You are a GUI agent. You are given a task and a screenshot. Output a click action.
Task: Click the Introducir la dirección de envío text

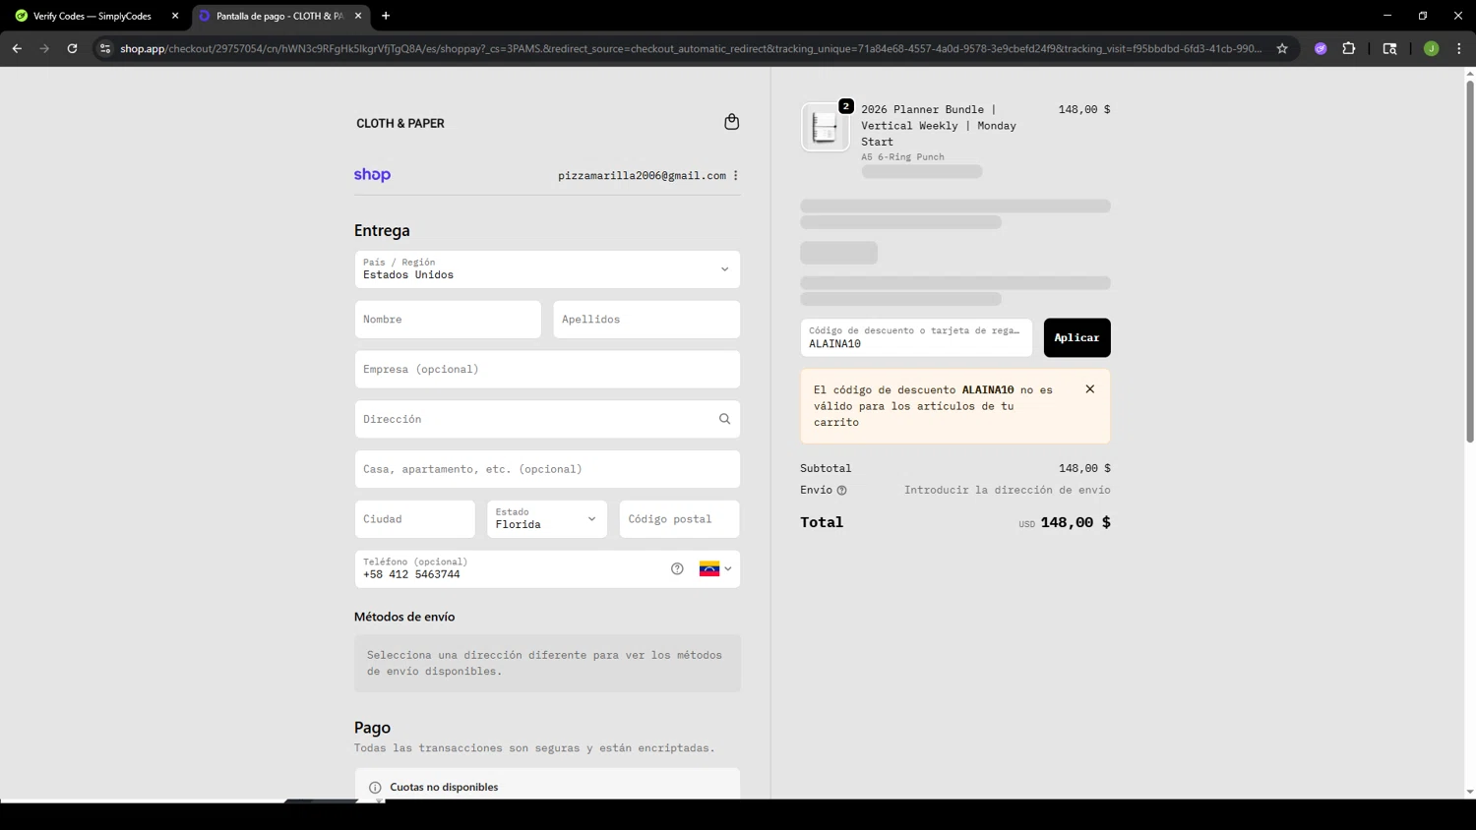1007,490
